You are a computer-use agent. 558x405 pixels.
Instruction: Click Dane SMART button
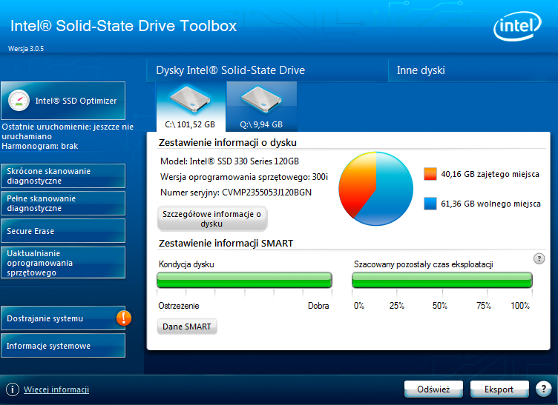(x=187, y=327)
